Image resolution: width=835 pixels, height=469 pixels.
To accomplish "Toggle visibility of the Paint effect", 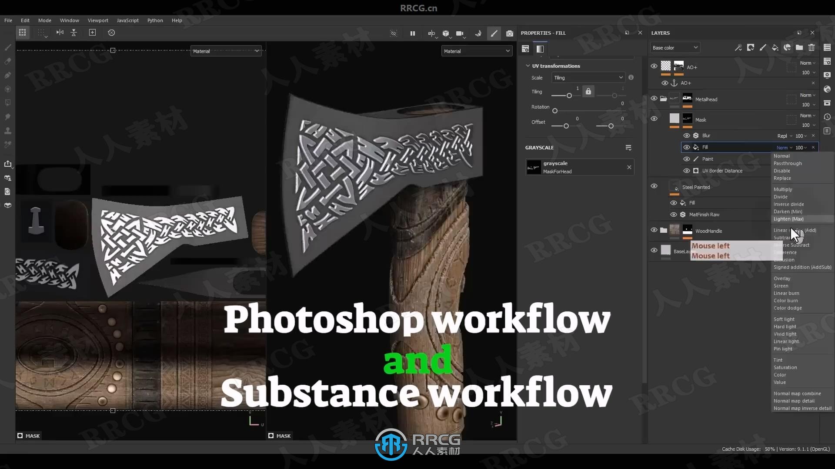I will [x=687, y=159].
